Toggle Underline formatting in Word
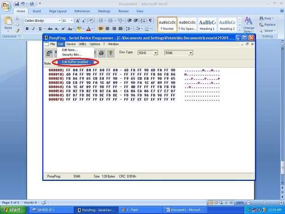The image size is (285, 214). point(40,29)
